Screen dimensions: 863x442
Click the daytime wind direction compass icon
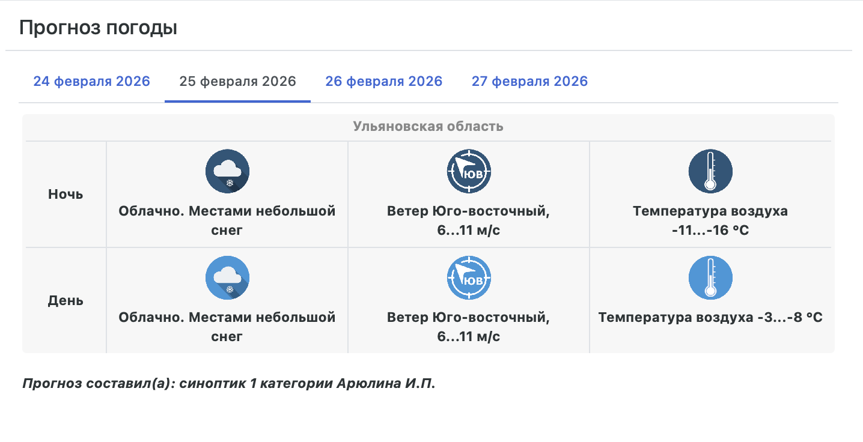click(469, 277)
